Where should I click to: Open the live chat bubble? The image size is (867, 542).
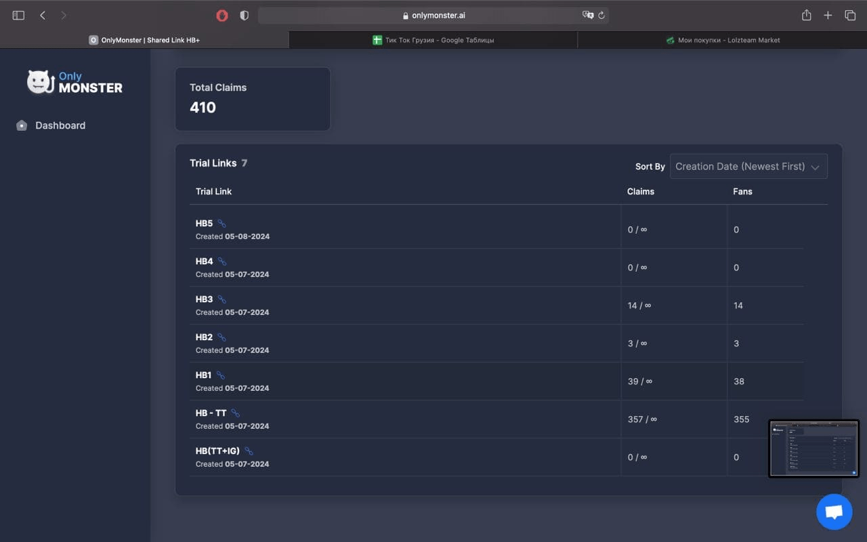coord(834,512)
